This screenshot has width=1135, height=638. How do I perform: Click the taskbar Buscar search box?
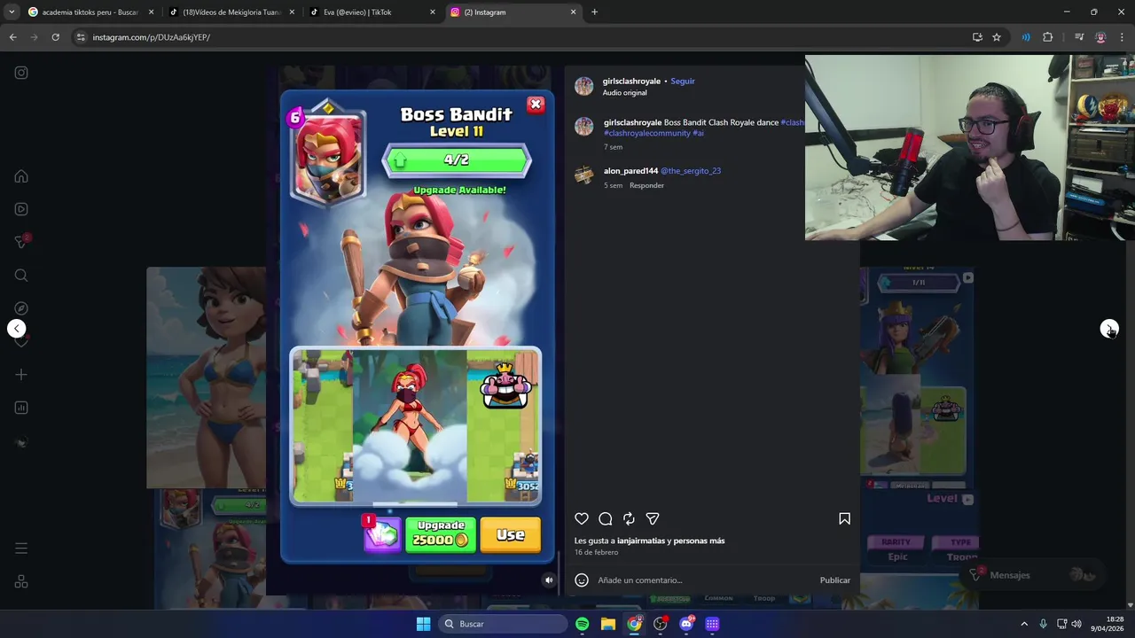[504, 624]
